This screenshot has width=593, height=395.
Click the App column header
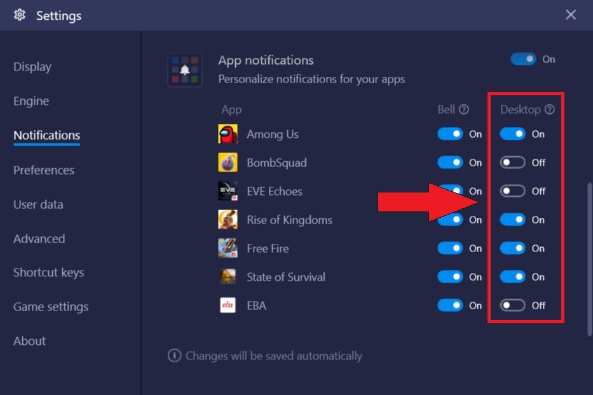tap(231, 110)
